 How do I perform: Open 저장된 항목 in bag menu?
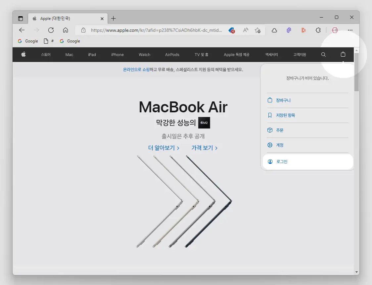pyautogui.click(x=285, y=115)
